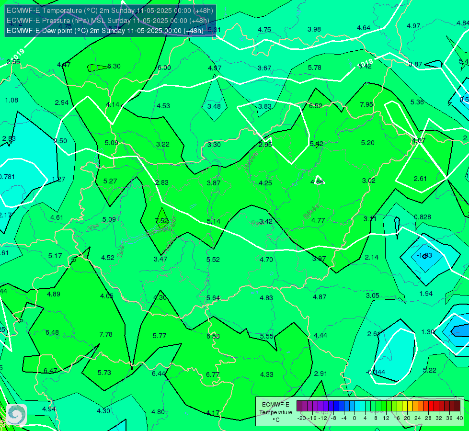Click the negative dew point value -0.344
The width and height of the screenshot is (469, 431).
pos(376,373)
